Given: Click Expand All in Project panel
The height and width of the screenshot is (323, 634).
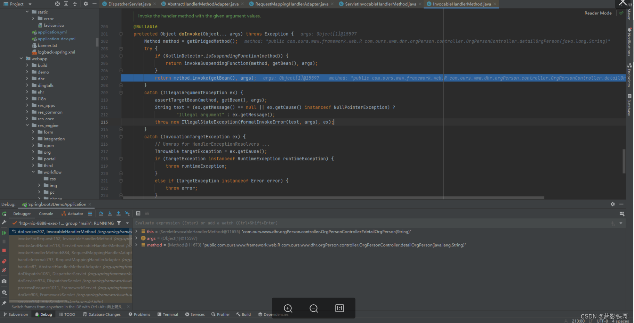Looking at the screenshot, I should pos(66,4).
